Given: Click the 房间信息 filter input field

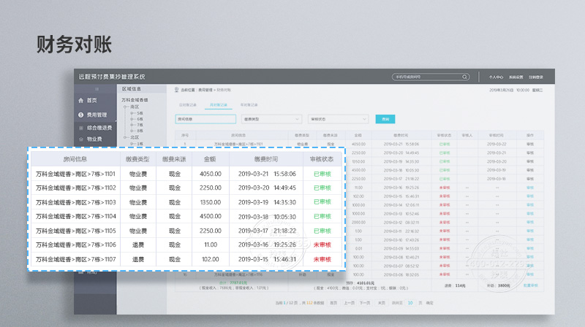Looking at the screenshot, I should click(205, 118).
